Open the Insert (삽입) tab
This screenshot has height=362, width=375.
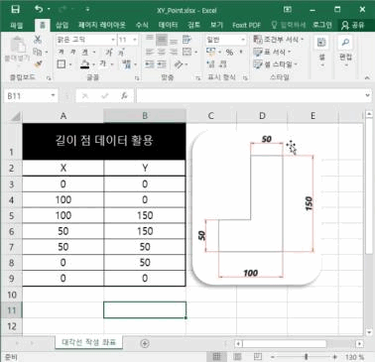[62, 25]
